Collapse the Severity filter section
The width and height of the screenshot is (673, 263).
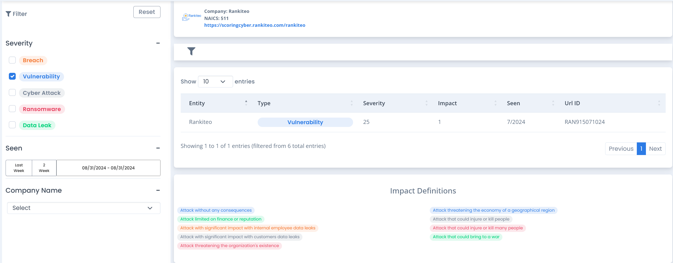pyautogui.click(x=158, y=43)
